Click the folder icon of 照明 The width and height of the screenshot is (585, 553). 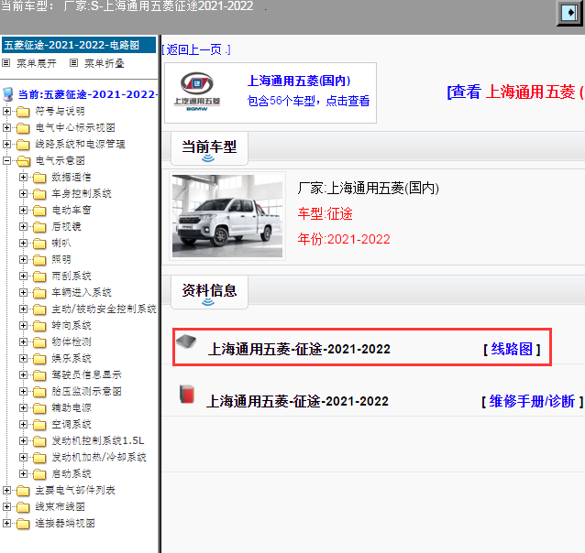pos(39,260)
